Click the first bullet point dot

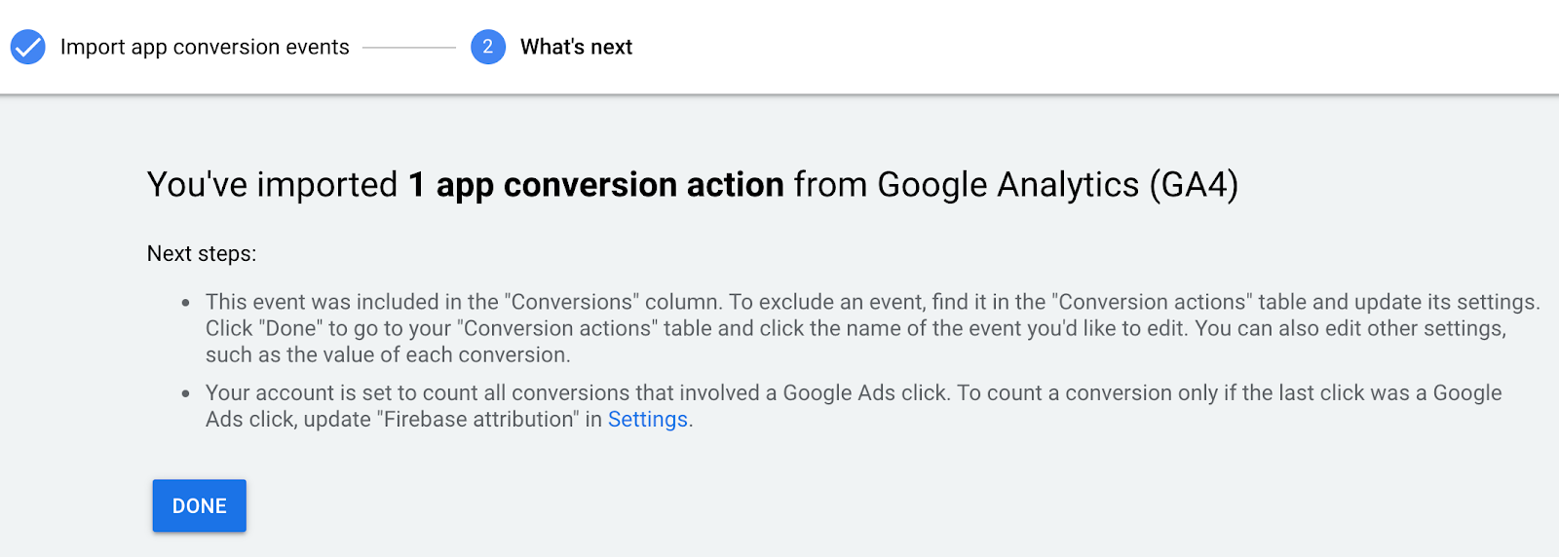click(186, 303)
